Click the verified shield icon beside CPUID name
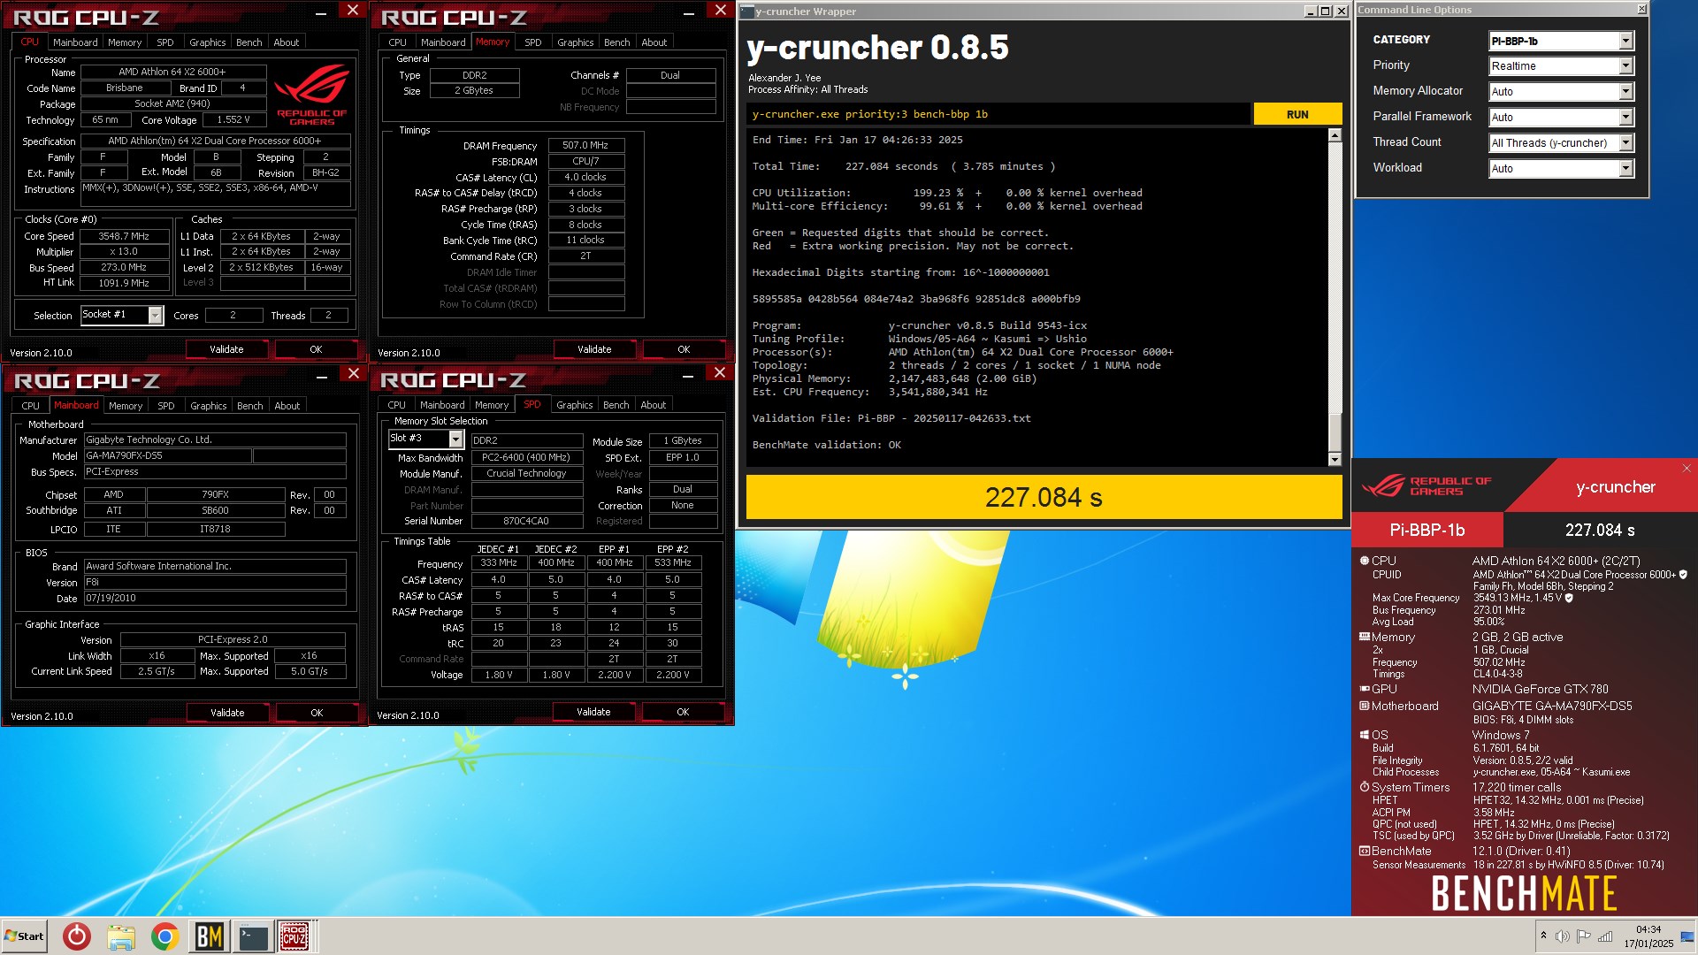The width and height of the screenshot is (1698, 955). (1683, 575)
